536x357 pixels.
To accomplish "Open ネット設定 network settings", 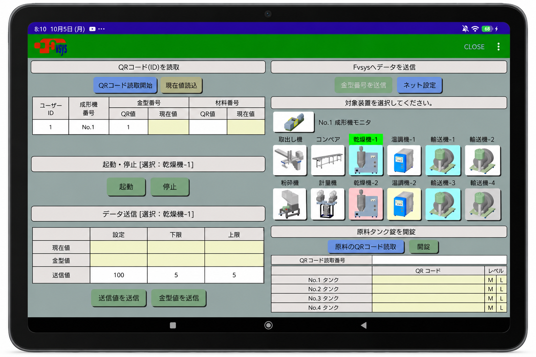I will [419, 85].
